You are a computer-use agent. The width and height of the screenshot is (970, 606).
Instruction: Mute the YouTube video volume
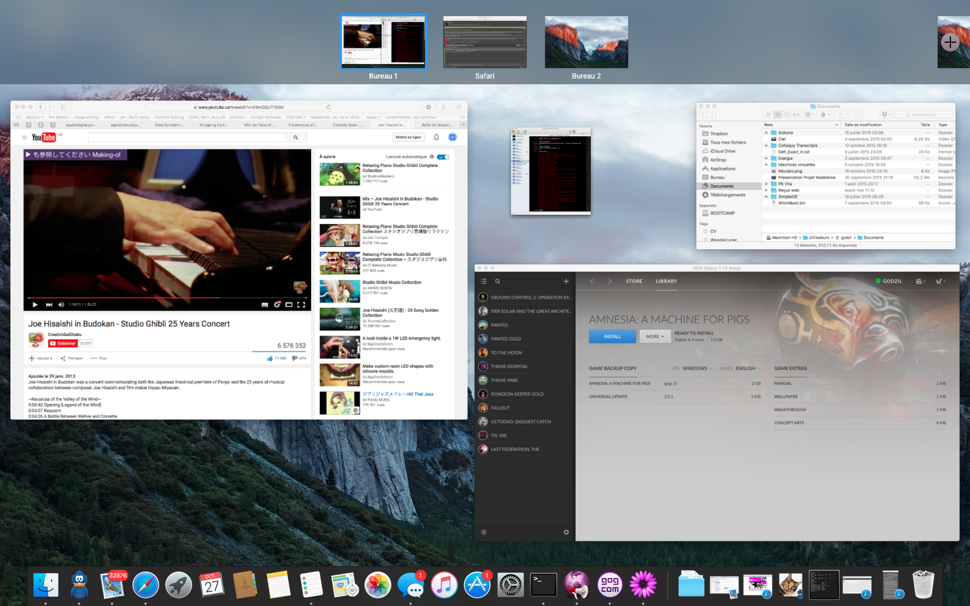pos(61,305)
